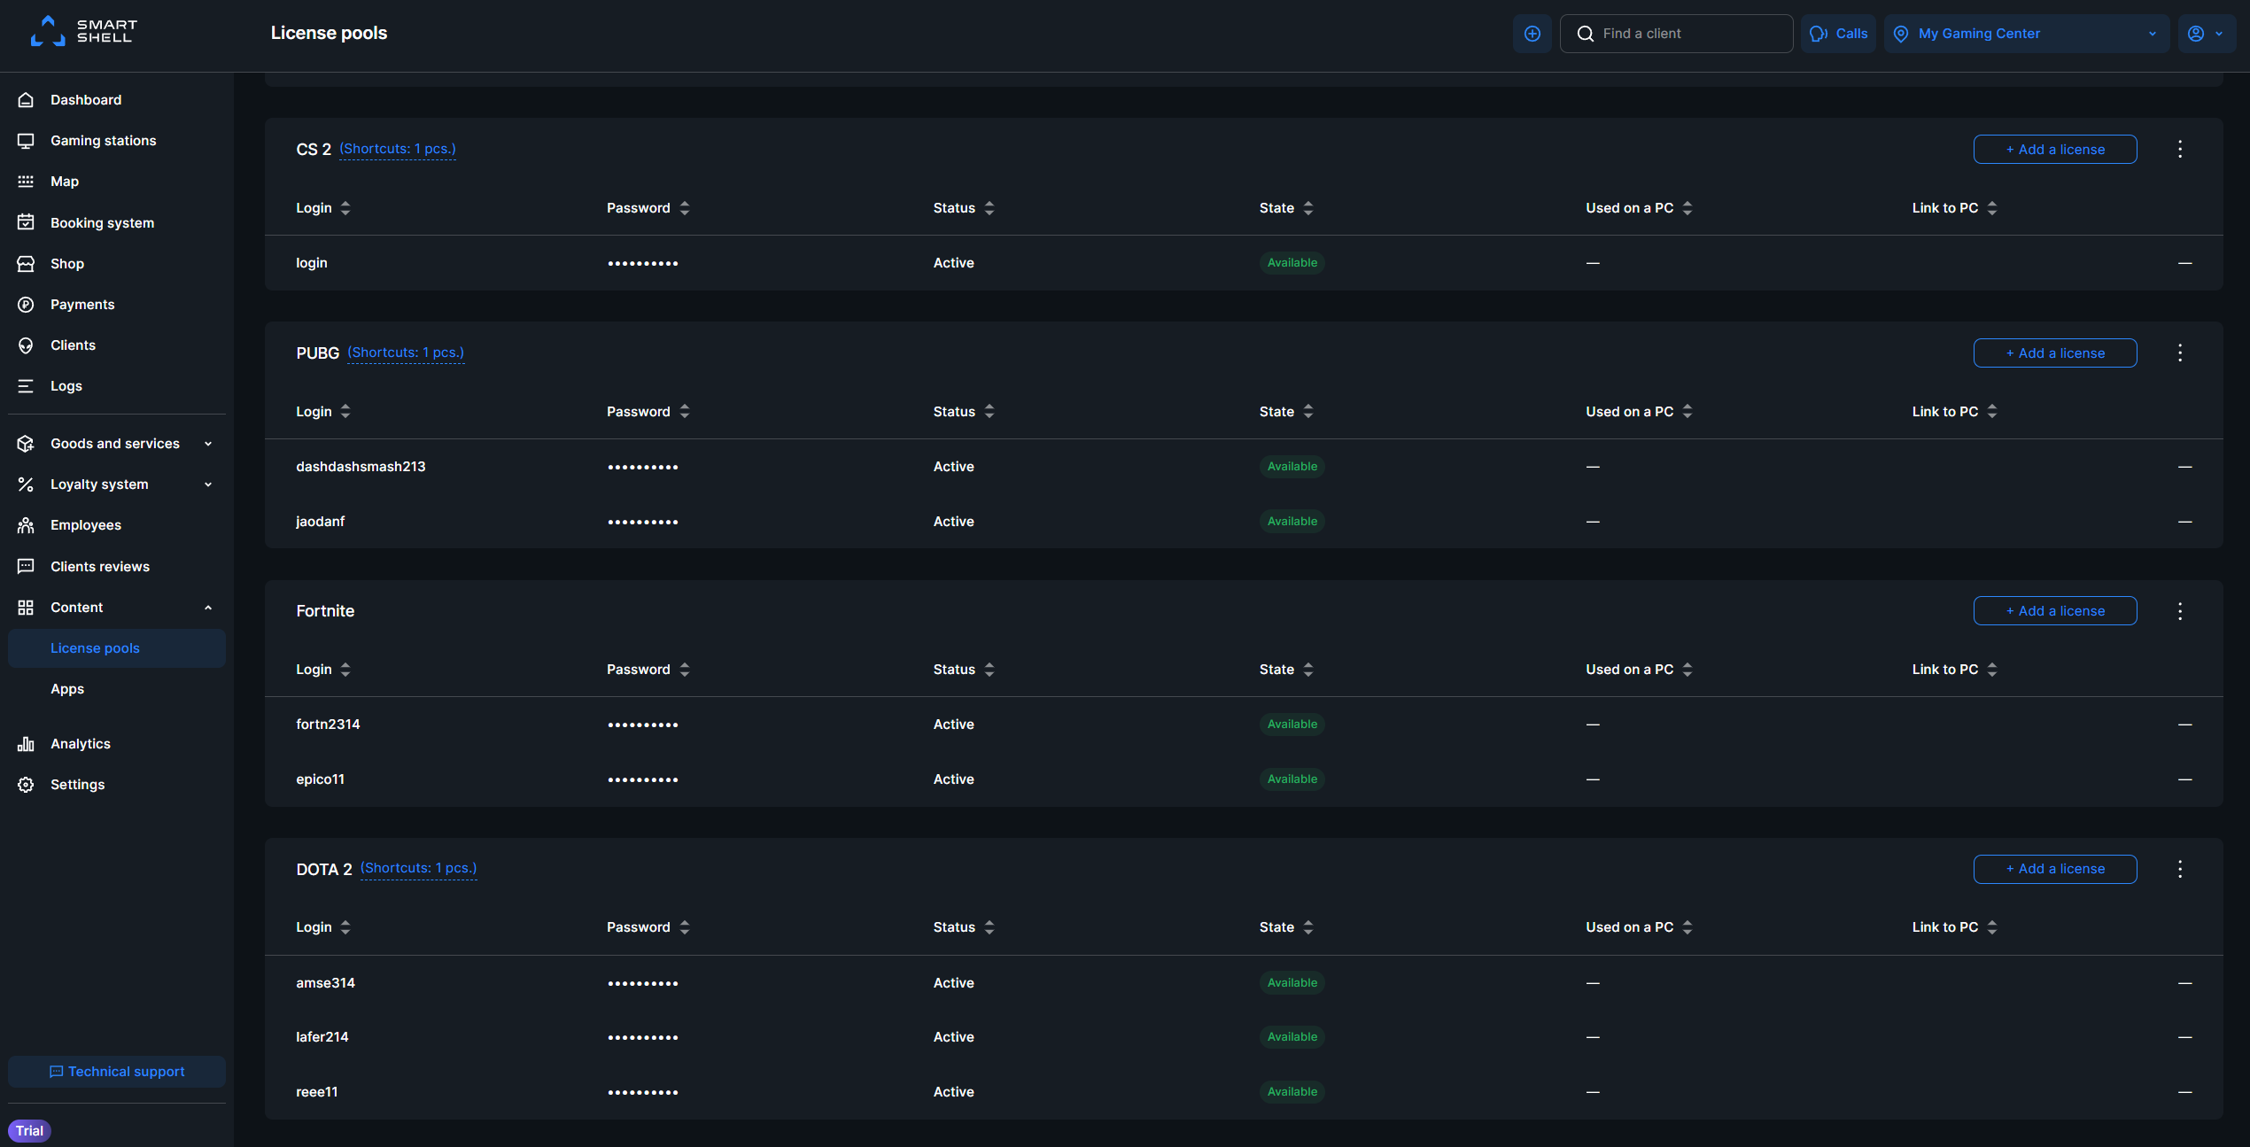2250x1147 pixels.
Task: Open the Fortnite pool three-dot options
Action: pyautogui.click(x=2180, y=611)
